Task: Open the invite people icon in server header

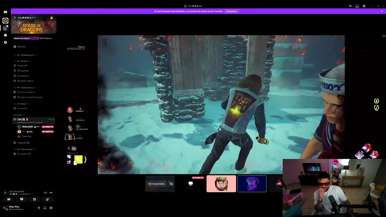Action: click(52, 18)
